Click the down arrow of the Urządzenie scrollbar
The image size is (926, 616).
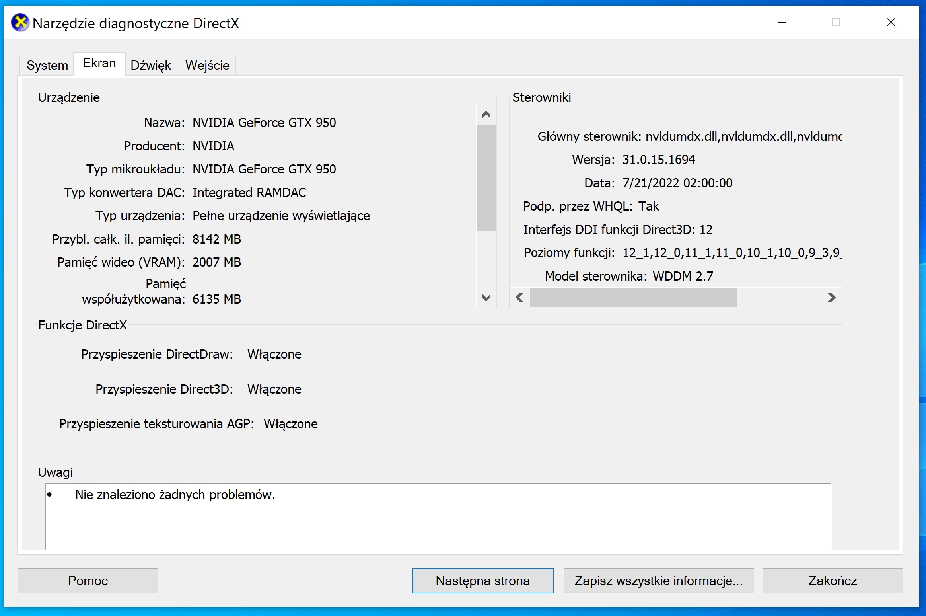[486, 298]
